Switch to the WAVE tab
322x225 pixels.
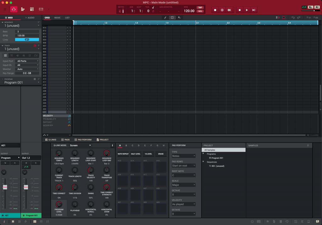(x=57, y=18)
